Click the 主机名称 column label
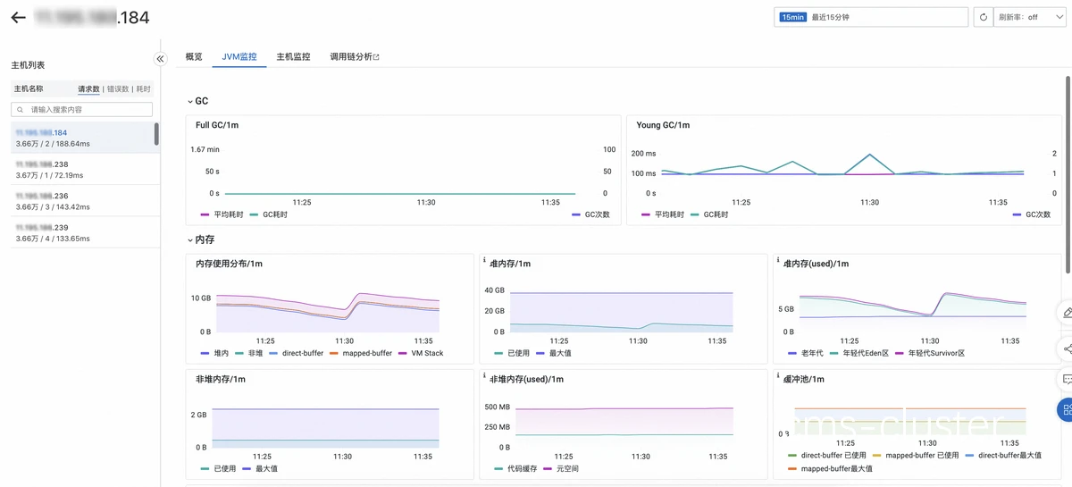This screenshot has height=487, width=1072. [x=28, y=89]
